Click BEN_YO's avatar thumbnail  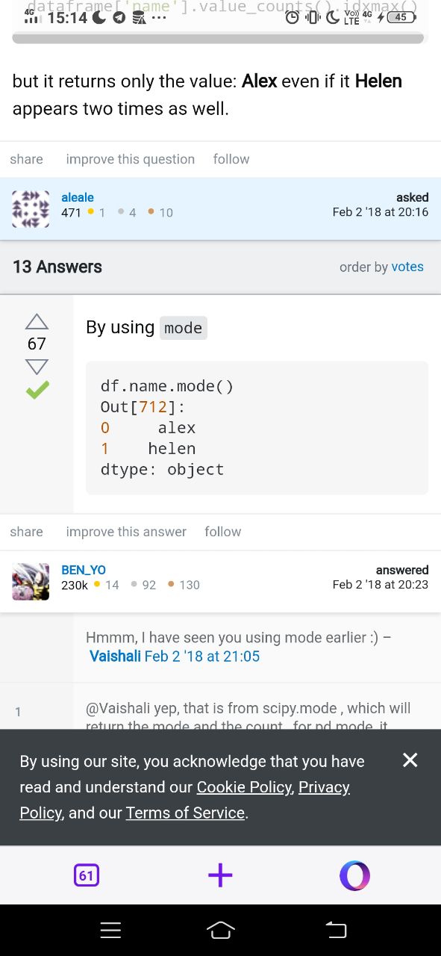(x=31, y=582)
